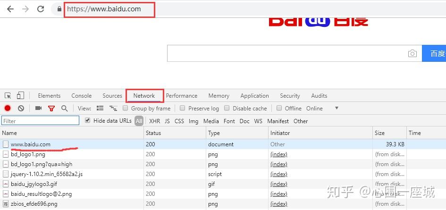Toggle the device toolbar icon
The height and width of the screenshot is (210, 446).
click(x=20, y=96)
